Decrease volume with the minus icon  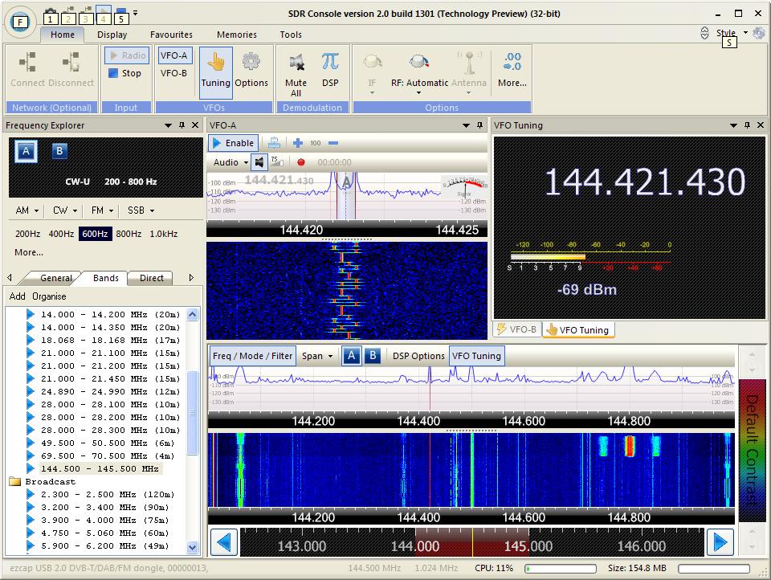[332, 143]
